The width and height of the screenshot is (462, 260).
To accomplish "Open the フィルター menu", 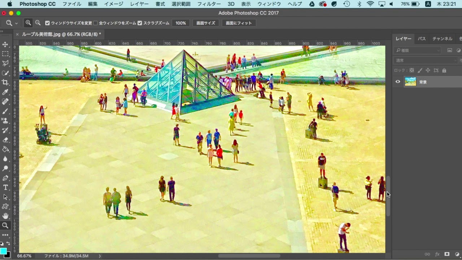I will point(209,4).
